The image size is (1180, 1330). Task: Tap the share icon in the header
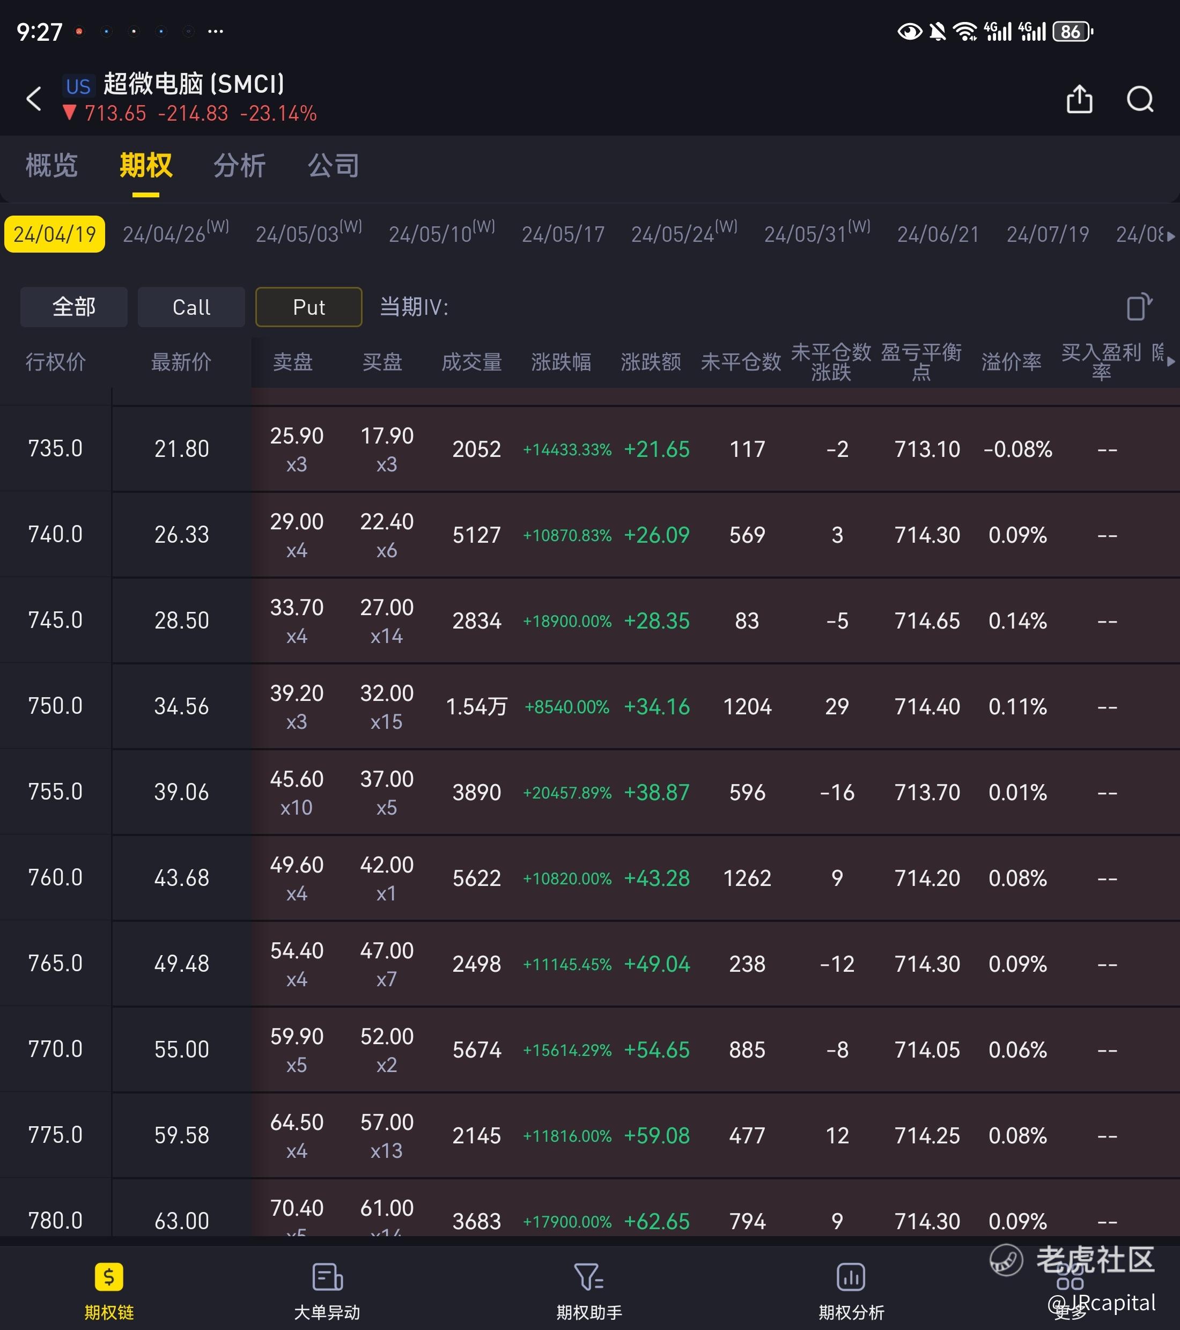pyautogui.click(x=1079, y=99)
